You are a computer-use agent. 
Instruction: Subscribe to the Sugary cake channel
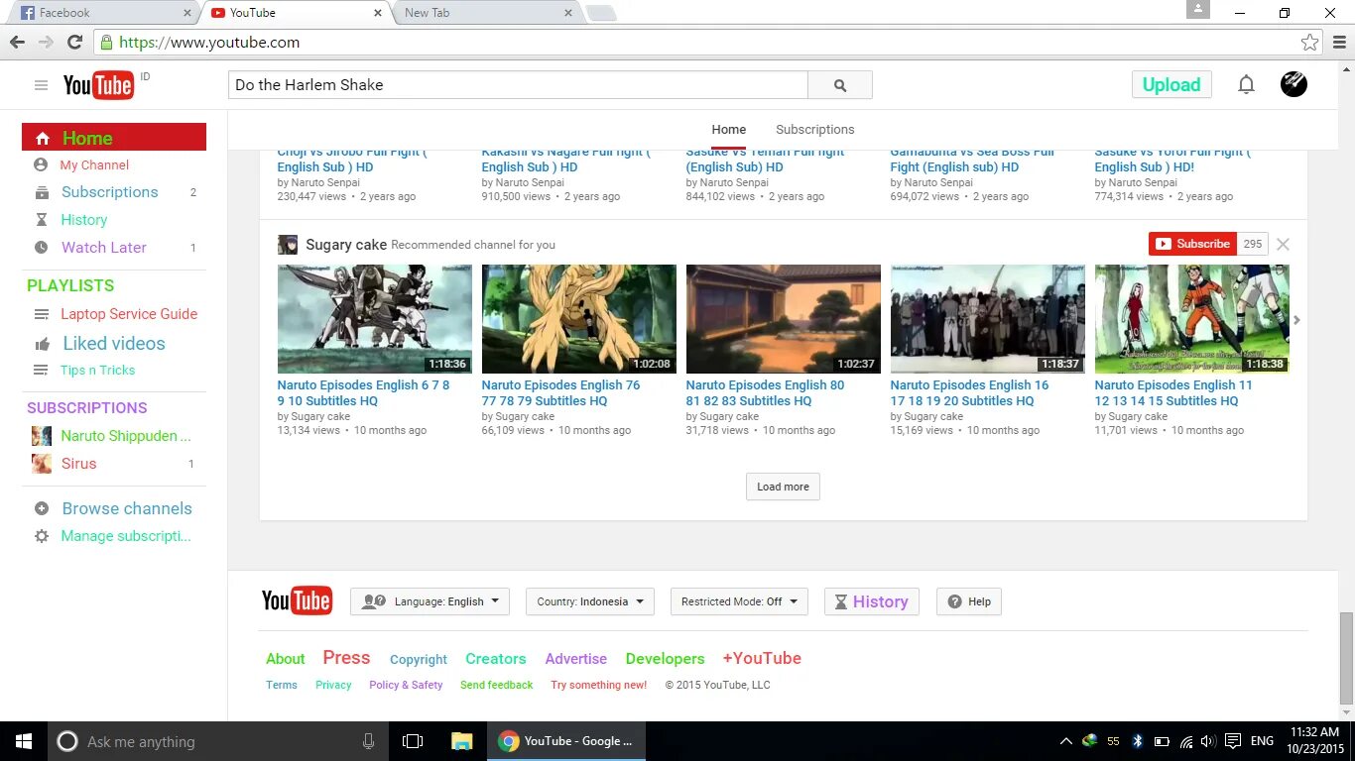point(1192,244)
